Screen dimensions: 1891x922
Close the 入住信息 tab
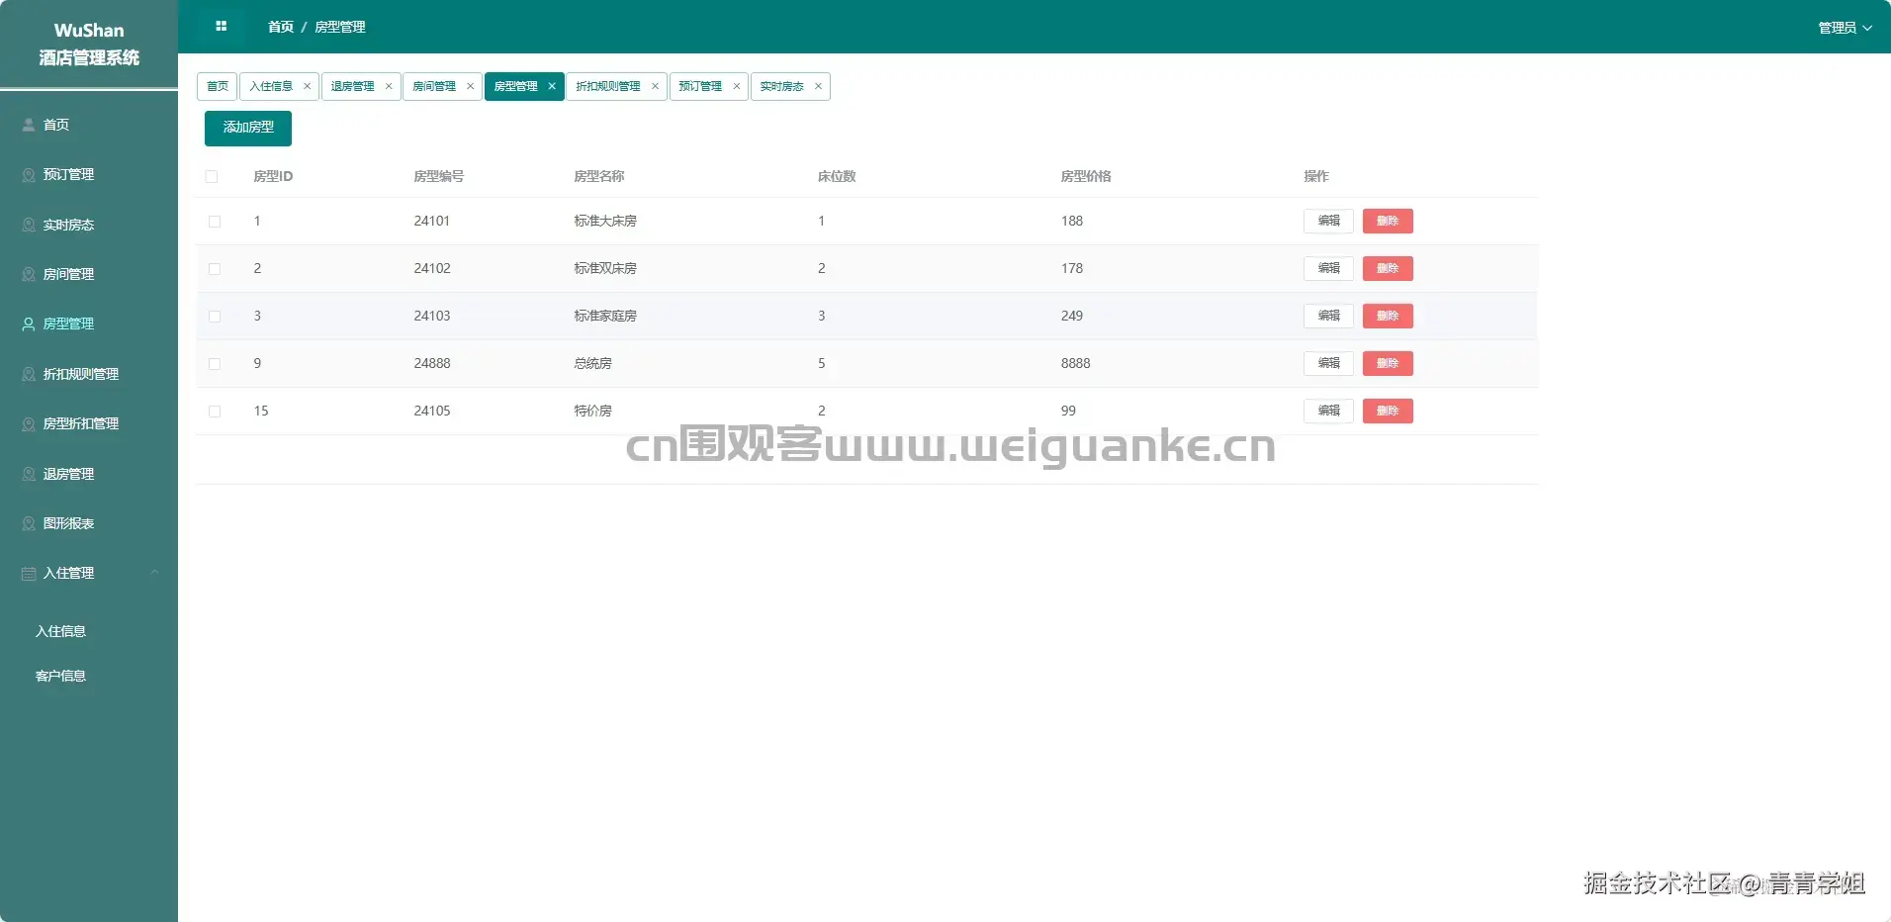(308, 86)
